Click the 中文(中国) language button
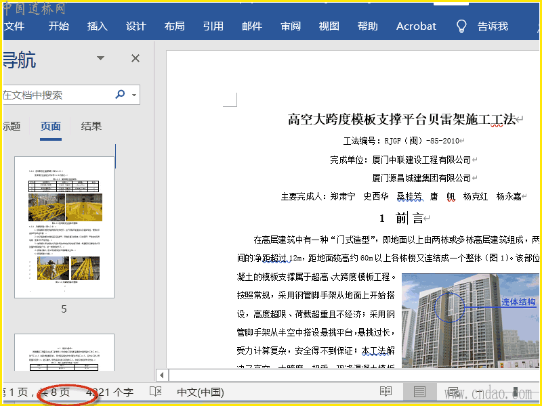 tap(200, 392)
